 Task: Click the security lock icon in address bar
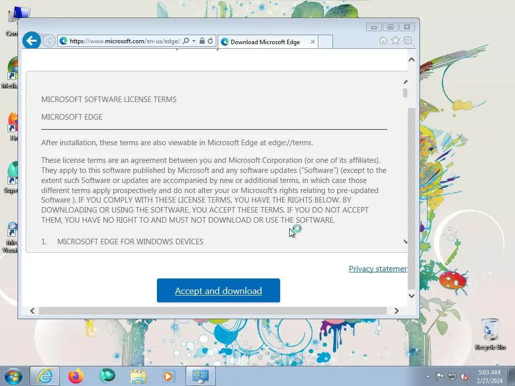202,41
